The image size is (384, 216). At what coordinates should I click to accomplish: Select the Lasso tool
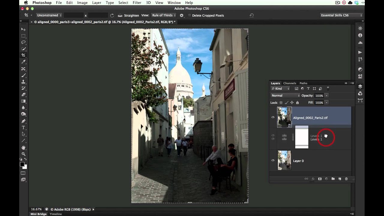pyautogui.click(x=23, y=42)
